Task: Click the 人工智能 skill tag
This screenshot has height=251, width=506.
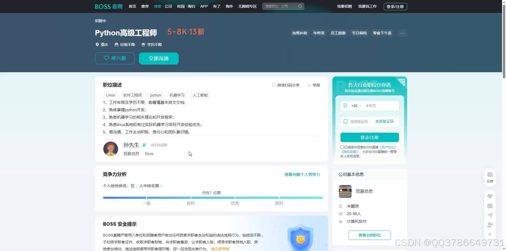Action: (x=200, y=95)
